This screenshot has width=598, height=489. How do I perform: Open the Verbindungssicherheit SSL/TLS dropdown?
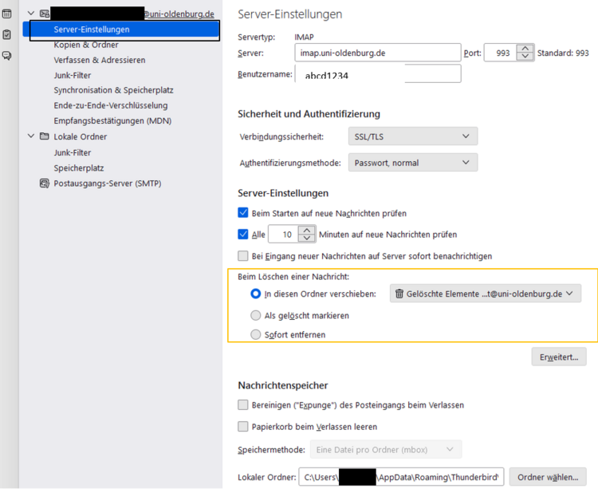click(x=413, y=136)
